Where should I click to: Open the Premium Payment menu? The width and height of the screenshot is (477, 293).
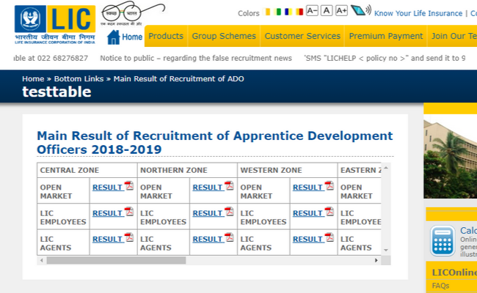point(386,36)
